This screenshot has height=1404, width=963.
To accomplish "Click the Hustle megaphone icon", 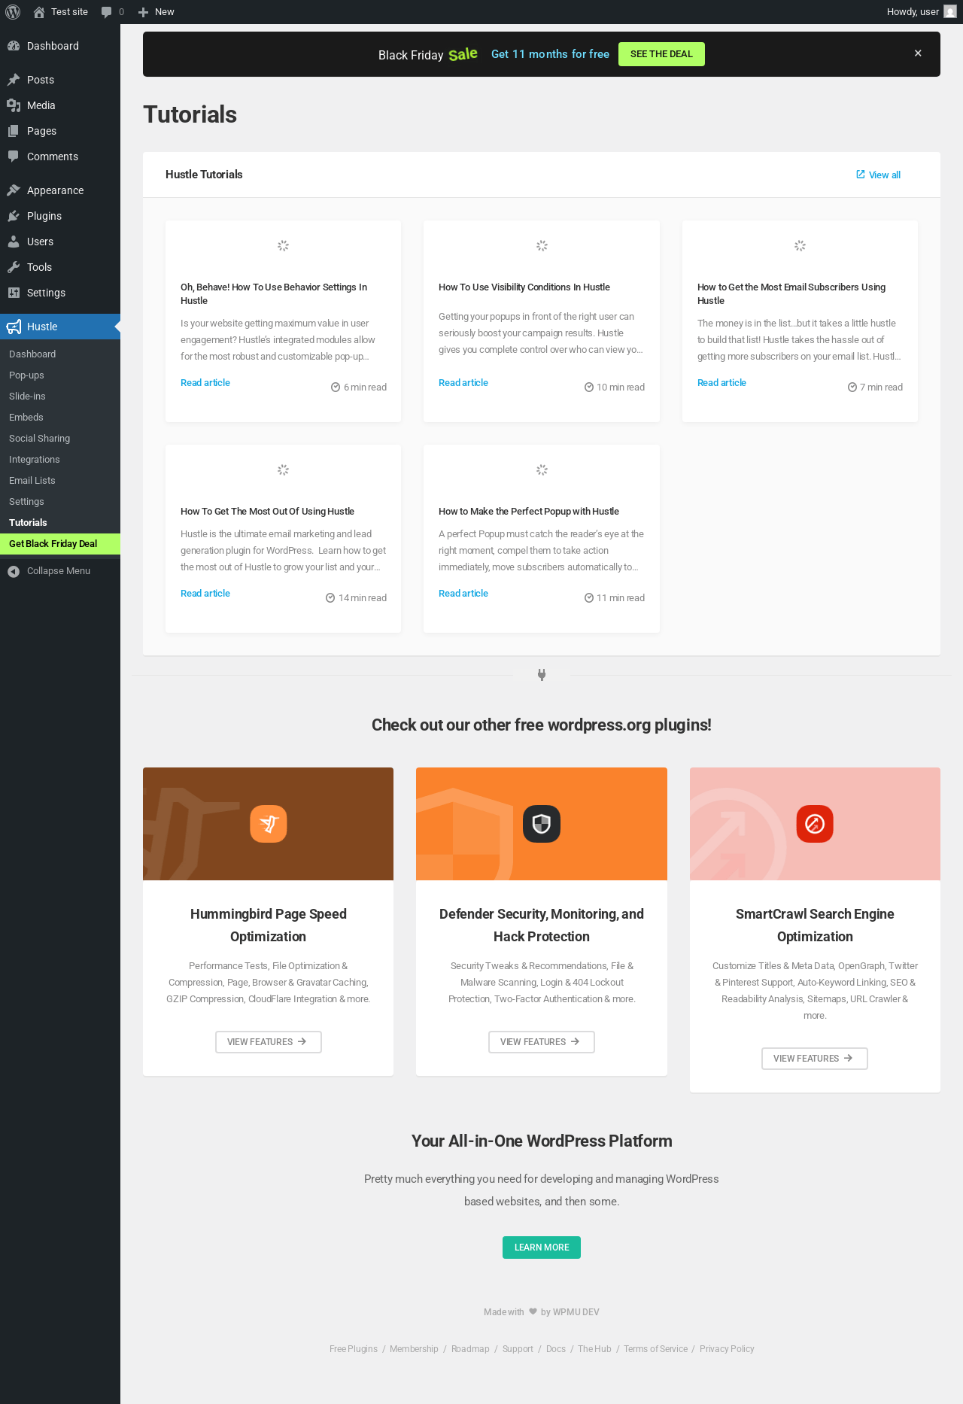I will [x=14, y=327].
